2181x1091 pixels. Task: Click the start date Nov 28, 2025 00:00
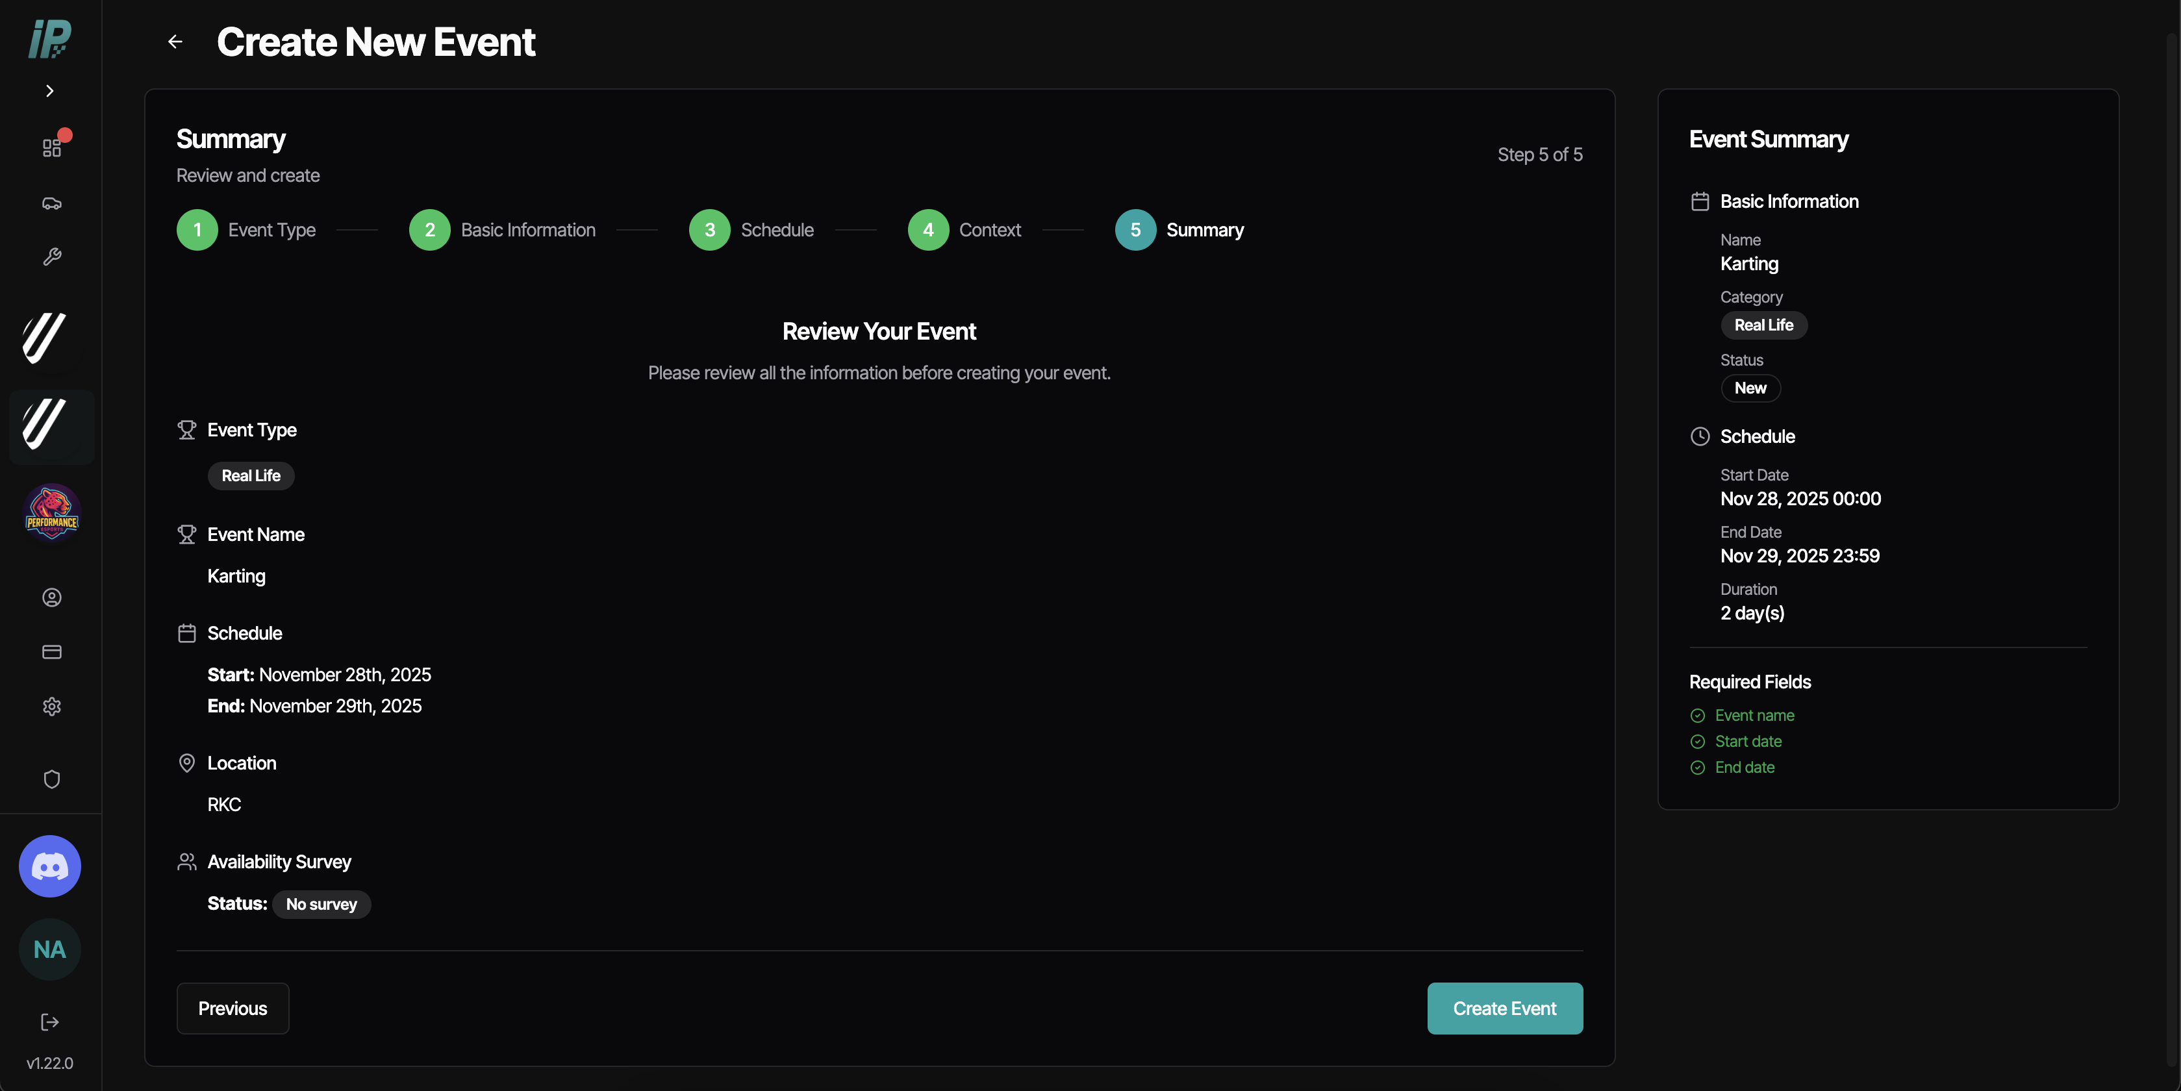[1800, 499]
